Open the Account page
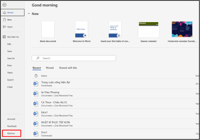The height and width of the screenshot is (140, 200). (11, 119)
